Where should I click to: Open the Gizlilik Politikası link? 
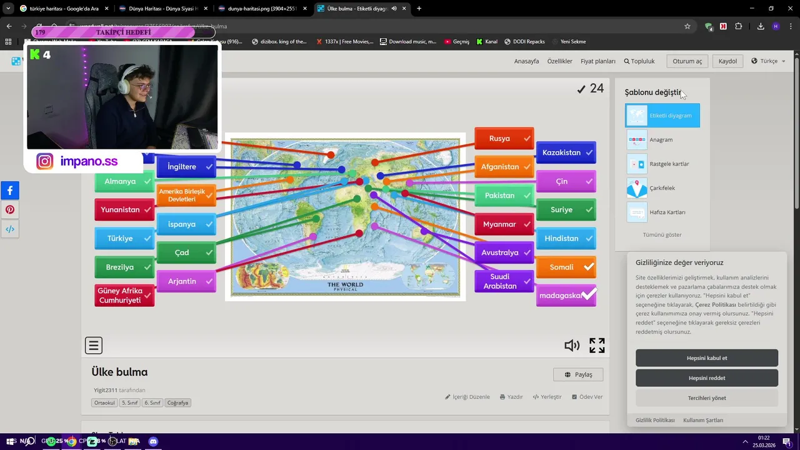click(655, 420)
